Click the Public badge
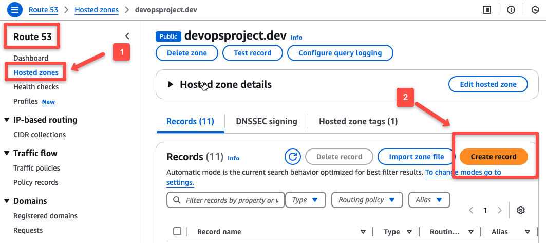 (x=168, y=36)
